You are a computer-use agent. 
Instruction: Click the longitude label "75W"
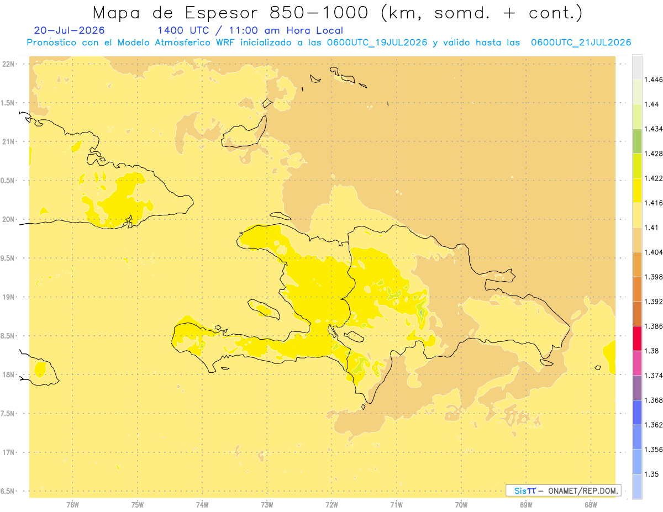click(137, 505)
